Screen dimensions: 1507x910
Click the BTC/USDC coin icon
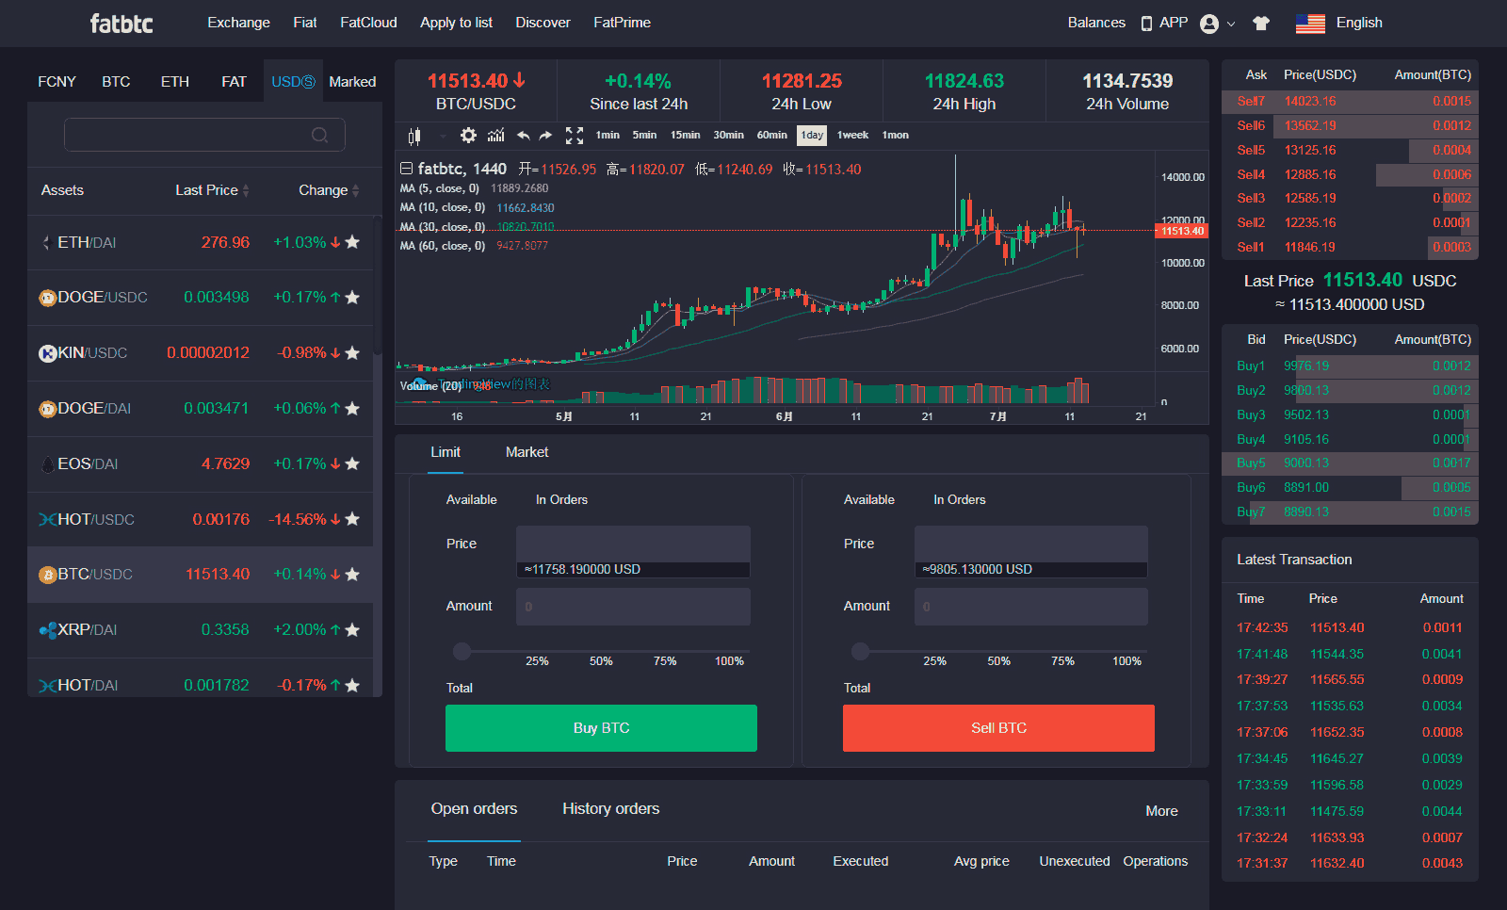pos(48,575)
